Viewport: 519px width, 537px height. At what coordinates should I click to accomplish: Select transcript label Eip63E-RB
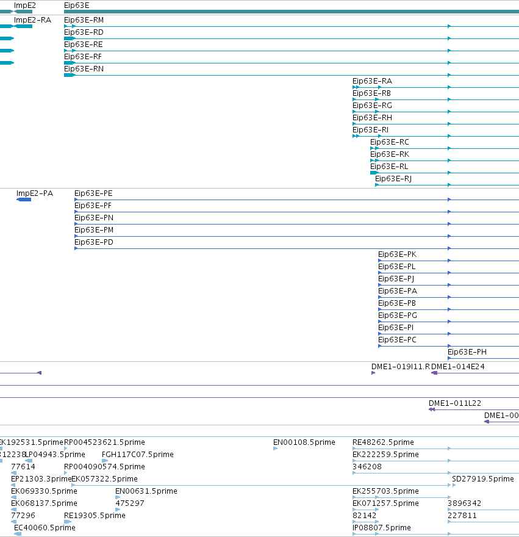(371, 93)
